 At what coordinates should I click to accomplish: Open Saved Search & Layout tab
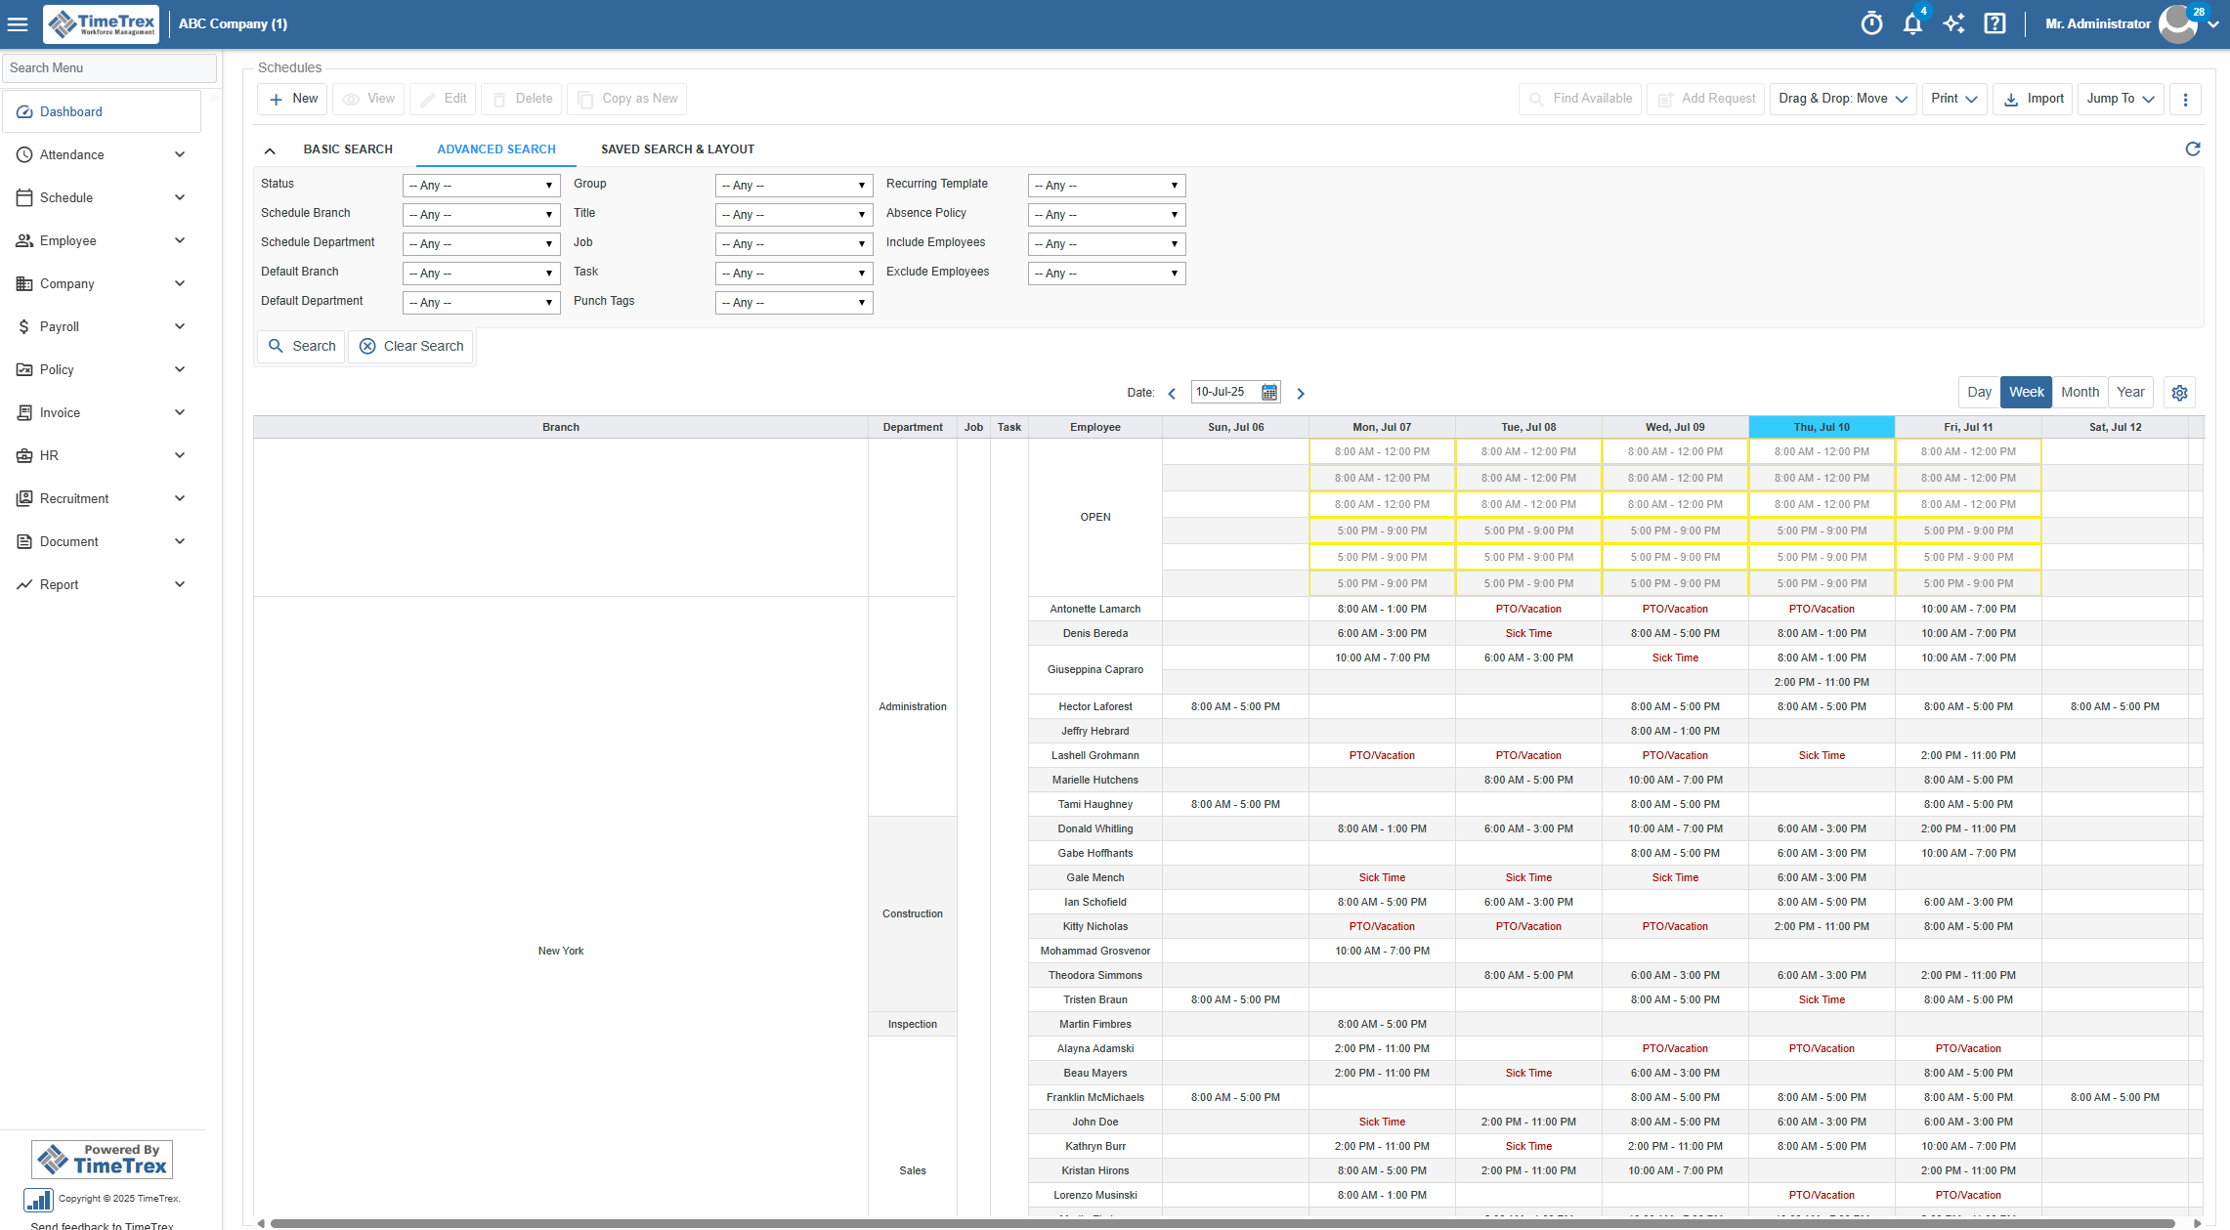click(x=677, y=149)
